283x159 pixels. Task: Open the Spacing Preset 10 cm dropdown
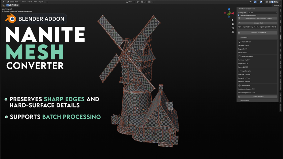point(263,13)
